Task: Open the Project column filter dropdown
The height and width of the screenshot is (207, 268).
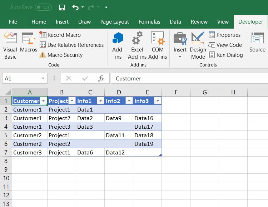Action: coord(72,101)
